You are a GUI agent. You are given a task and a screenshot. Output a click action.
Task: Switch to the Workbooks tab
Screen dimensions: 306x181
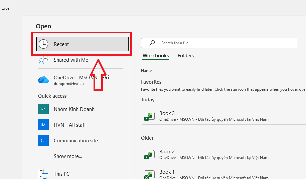point(156,56)
